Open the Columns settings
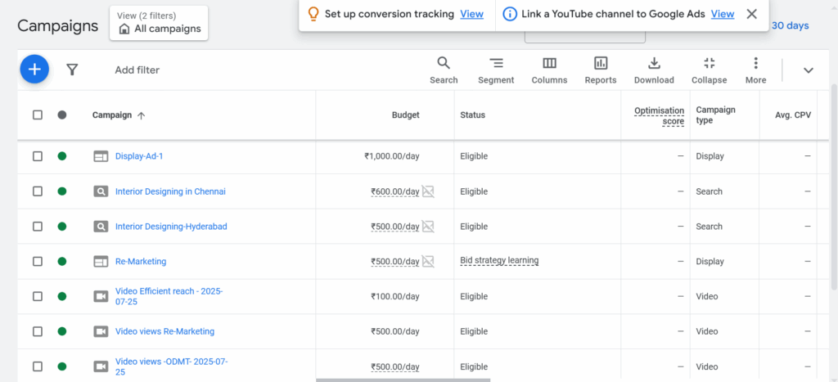The image size is (838, 382). 549,70
